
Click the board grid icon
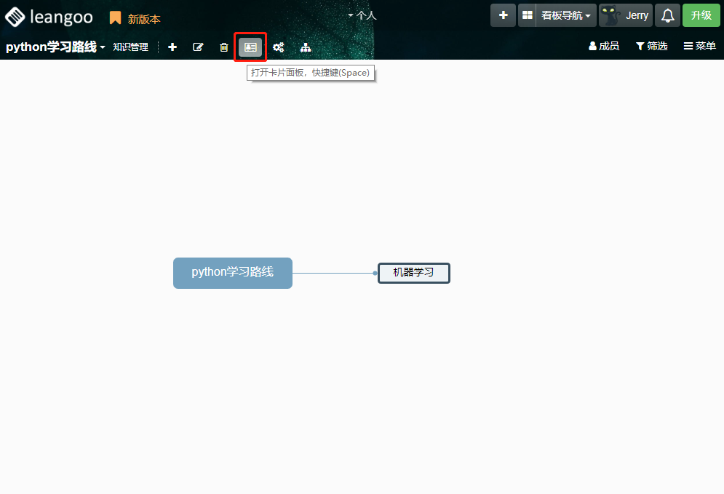tap(527, 15)
